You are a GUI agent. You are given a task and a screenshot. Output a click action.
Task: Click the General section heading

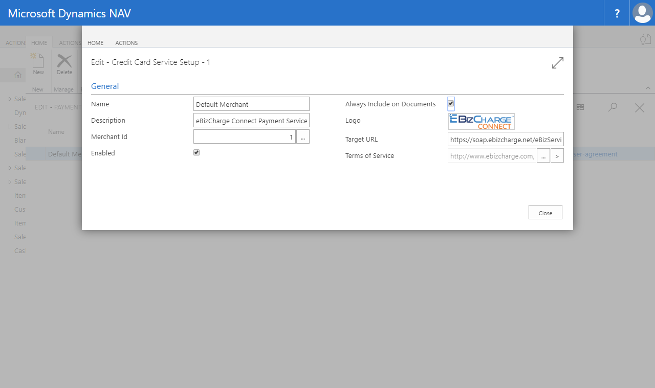coord(105,86)
